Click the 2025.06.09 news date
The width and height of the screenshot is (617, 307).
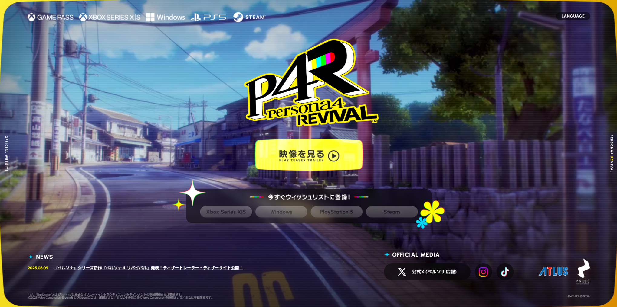38,268
